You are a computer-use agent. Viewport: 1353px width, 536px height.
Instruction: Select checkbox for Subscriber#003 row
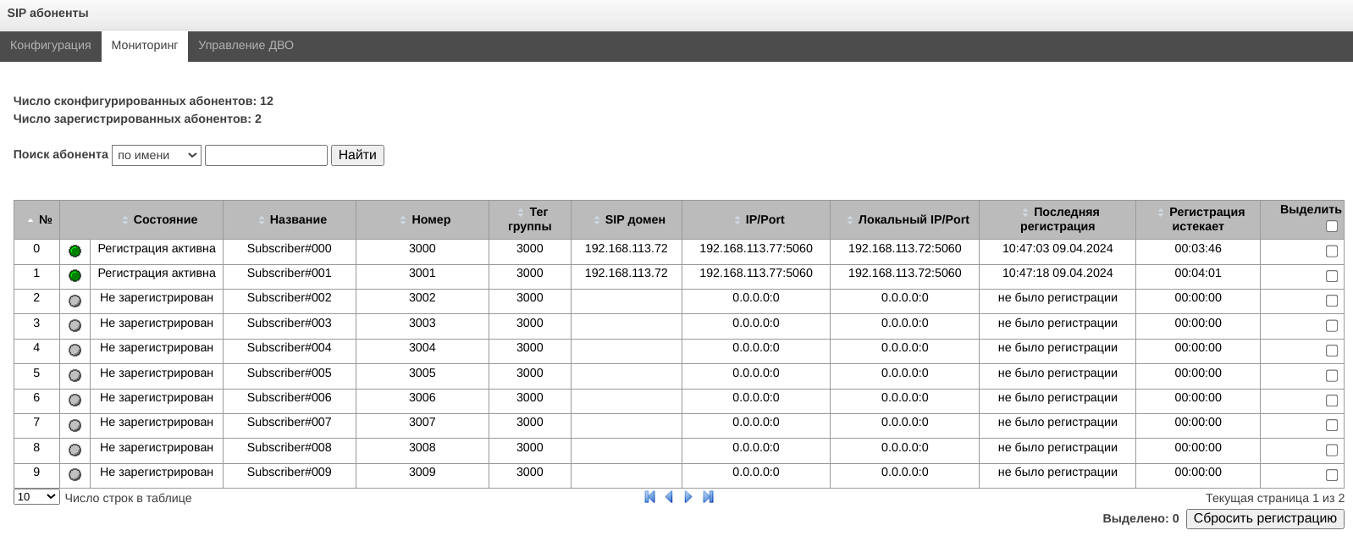[1332, 326]
